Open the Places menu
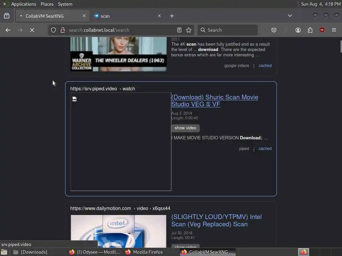Image resolution: width=342 pixels, height=256 pixels. pyautogui.click(x=47, y=4)
